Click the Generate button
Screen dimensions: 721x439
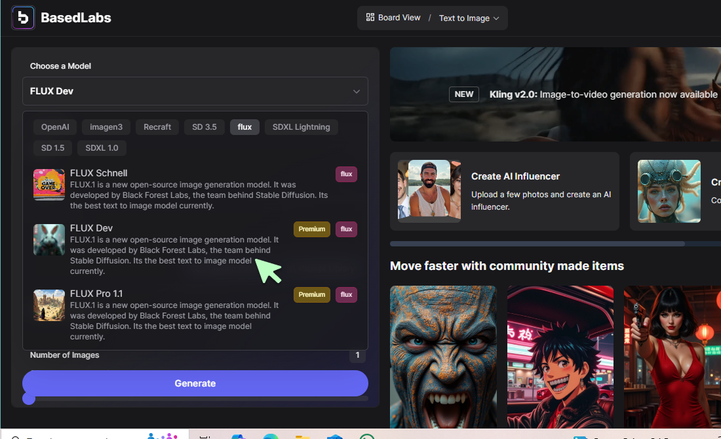coord(195,383)
